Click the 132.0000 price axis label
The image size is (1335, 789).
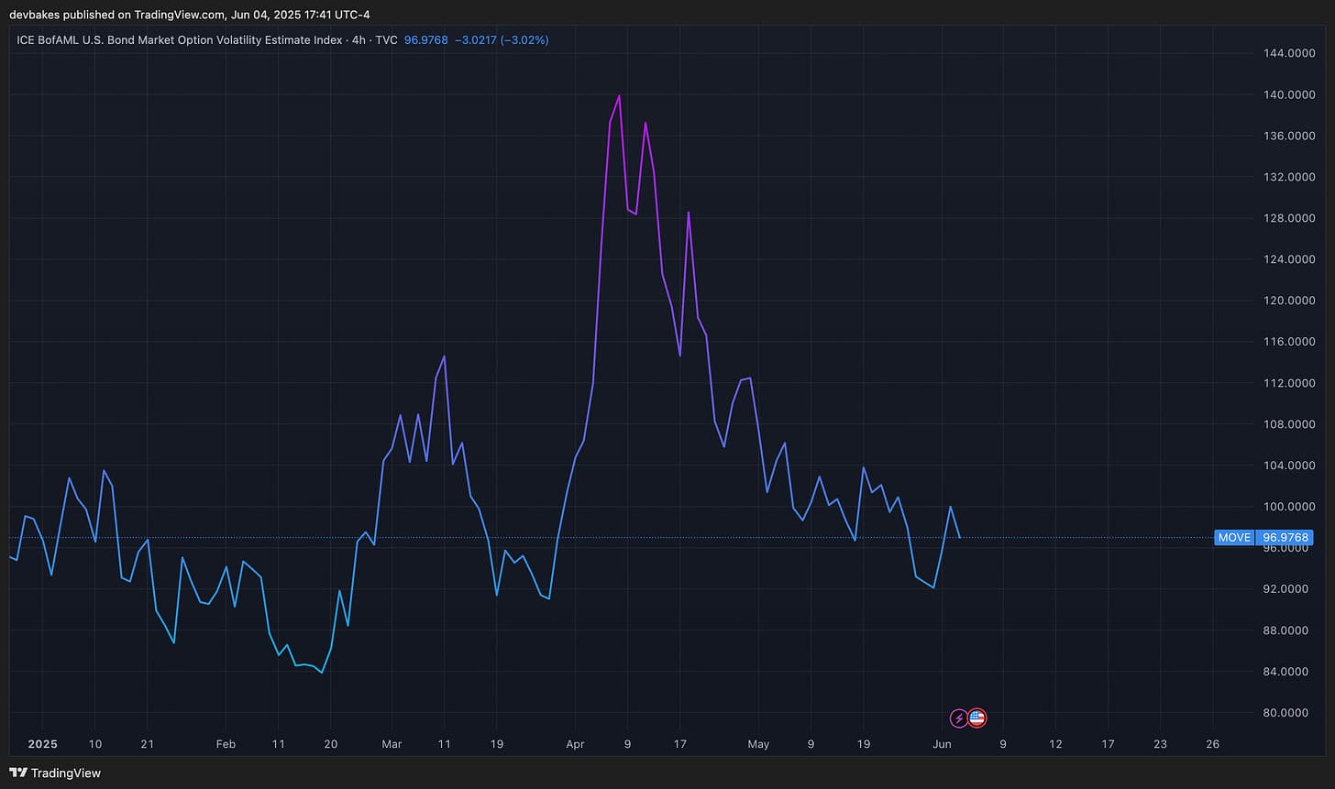[x=1287, y=177]
